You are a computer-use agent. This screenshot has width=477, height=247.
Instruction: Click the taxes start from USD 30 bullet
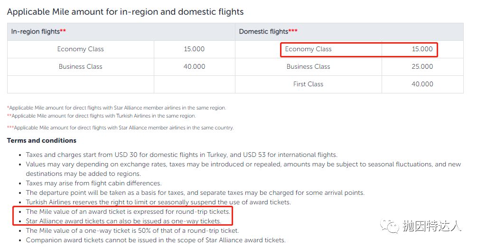tap(182, 155)
